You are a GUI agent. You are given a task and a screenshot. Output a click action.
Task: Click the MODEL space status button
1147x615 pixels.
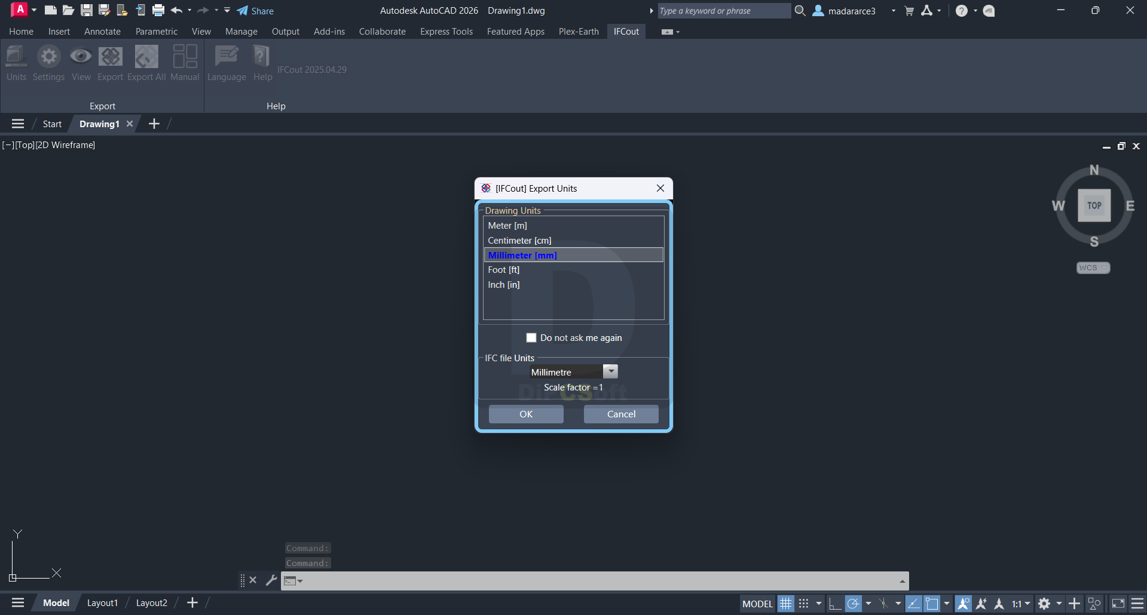(x=757, y=604)
